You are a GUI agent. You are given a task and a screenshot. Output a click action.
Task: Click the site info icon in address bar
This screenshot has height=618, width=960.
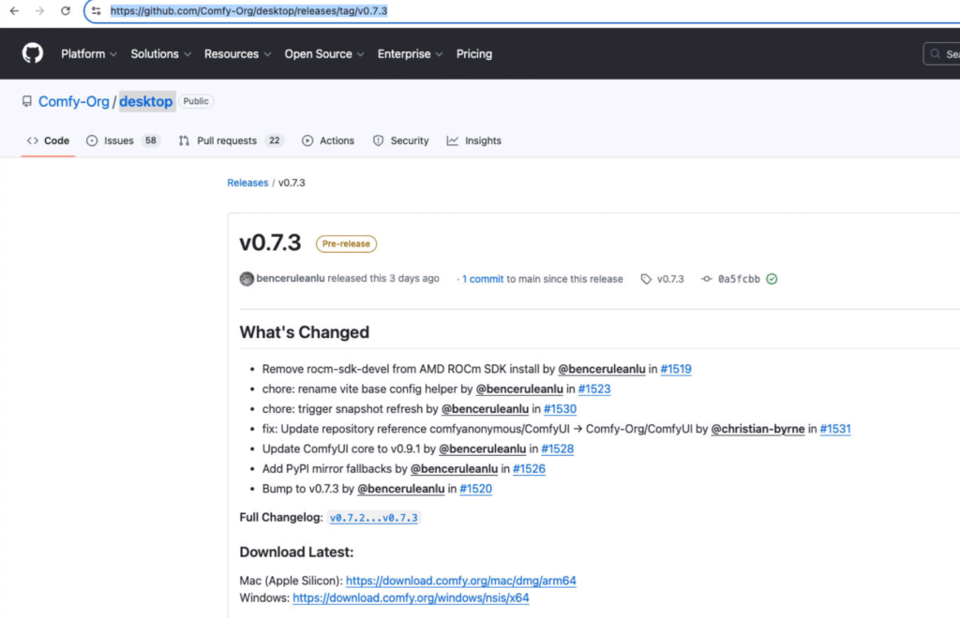pyautogui.click(x=96, y=11)
